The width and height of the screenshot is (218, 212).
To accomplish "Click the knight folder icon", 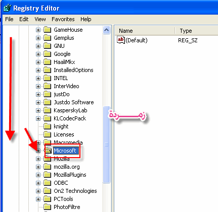I will pyautogui.click(x=47, y=126).
